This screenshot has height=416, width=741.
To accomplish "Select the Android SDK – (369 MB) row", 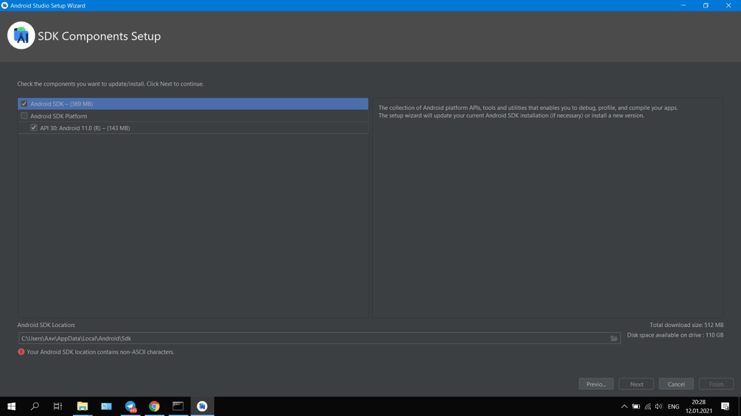I will point(193,104).
